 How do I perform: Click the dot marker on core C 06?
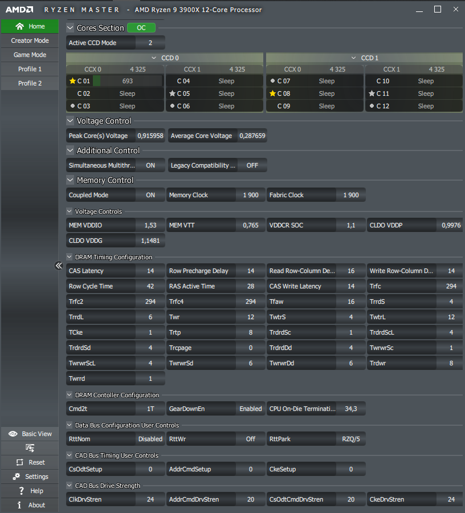pyautogui.click(x=172, y=105)
